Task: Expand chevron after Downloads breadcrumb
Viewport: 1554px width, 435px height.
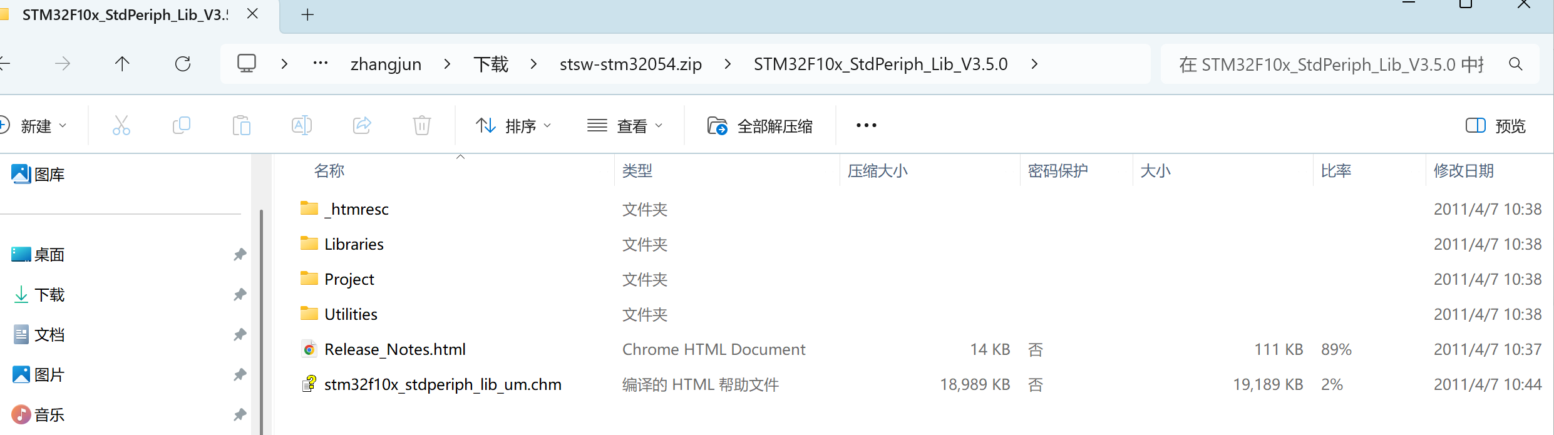Action: pos(533,64)
